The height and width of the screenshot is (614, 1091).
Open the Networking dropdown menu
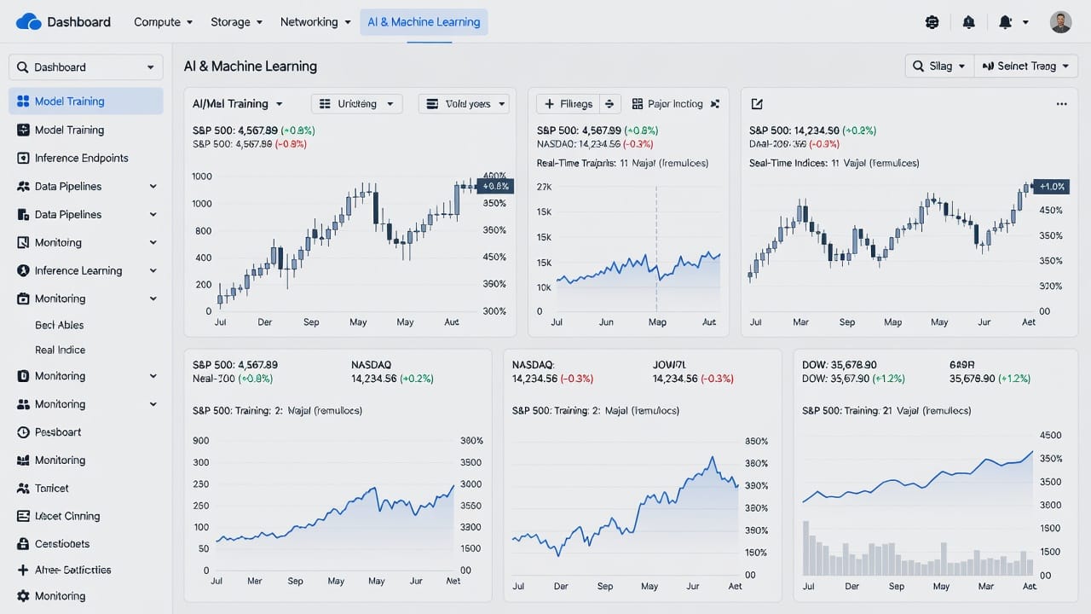point(315,22)
